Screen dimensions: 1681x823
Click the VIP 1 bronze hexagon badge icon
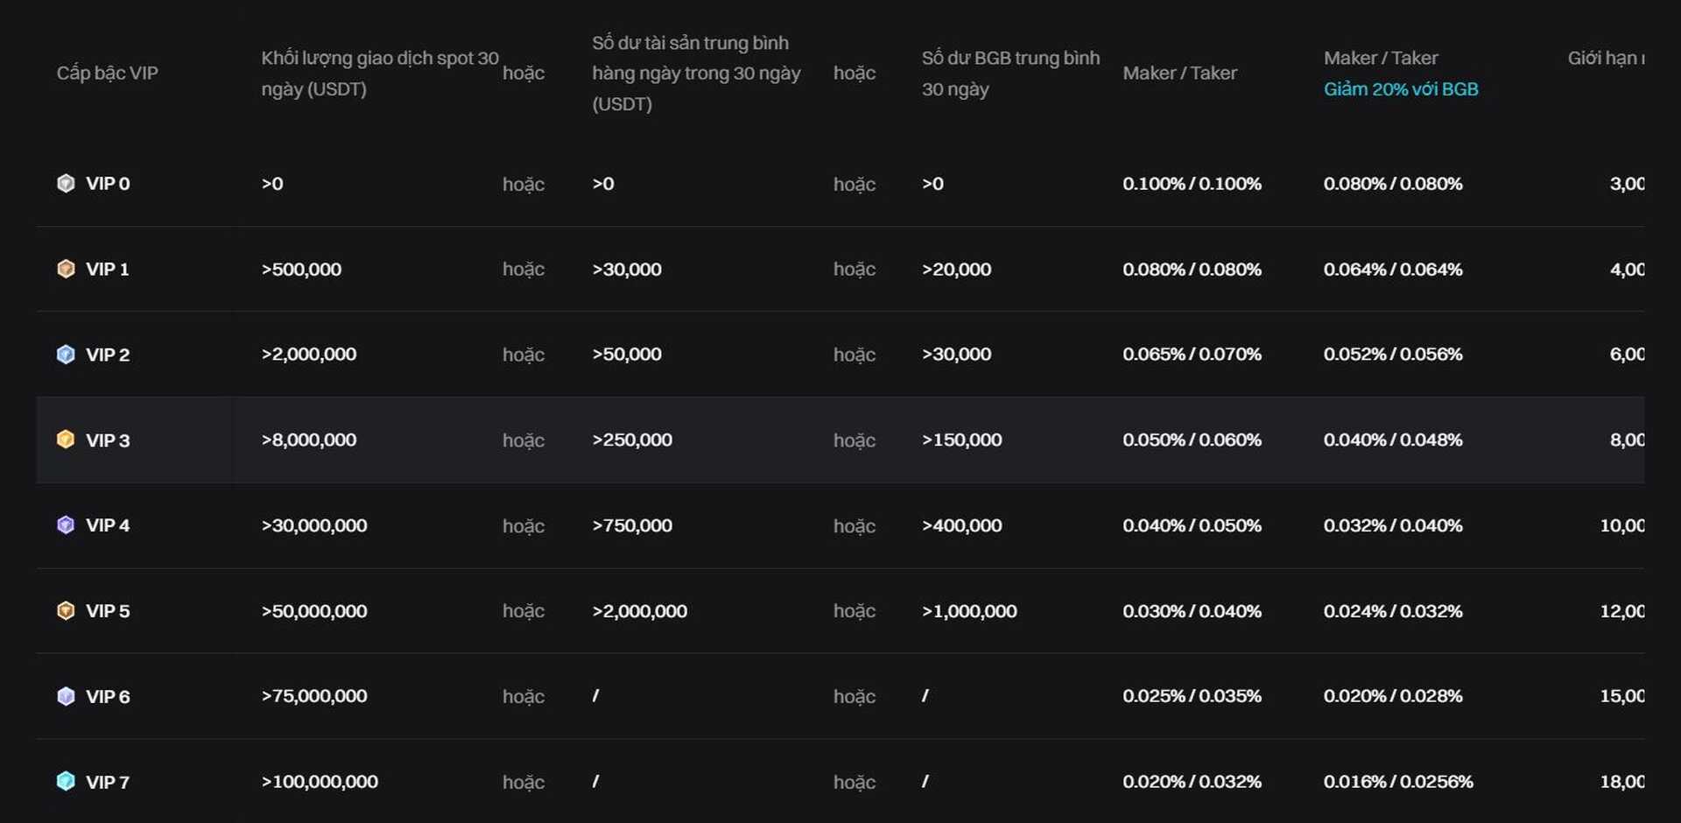(x=66, y=269)
